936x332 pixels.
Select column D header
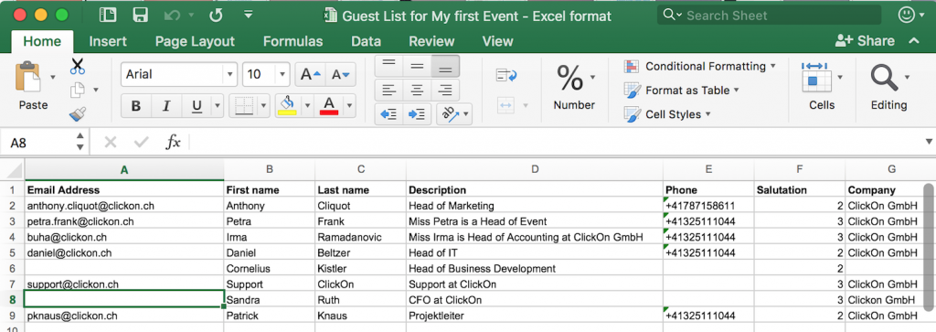(534, 169)
